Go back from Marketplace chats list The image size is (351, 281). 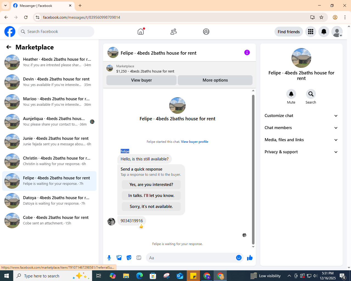9,47
